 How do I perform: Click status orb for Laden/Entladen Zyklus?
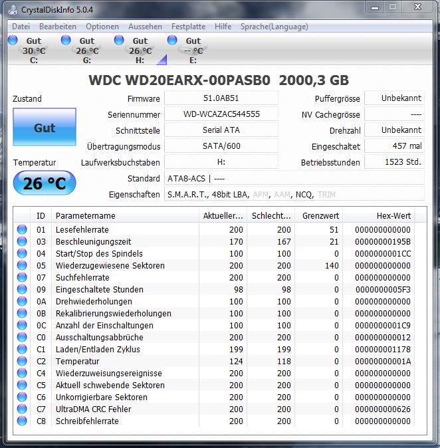click(22, 349)
